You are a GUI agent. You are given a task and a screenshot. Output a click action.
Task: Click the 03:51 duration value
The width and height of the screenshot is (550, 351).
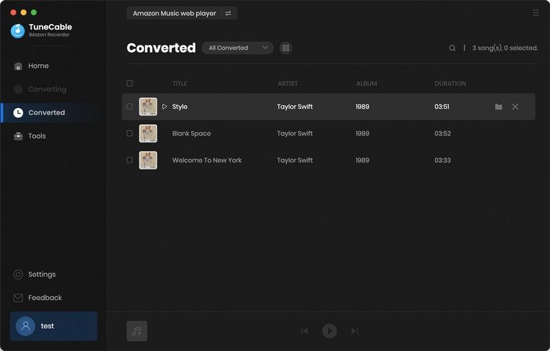pyautogui.click(x=442, y=107)
